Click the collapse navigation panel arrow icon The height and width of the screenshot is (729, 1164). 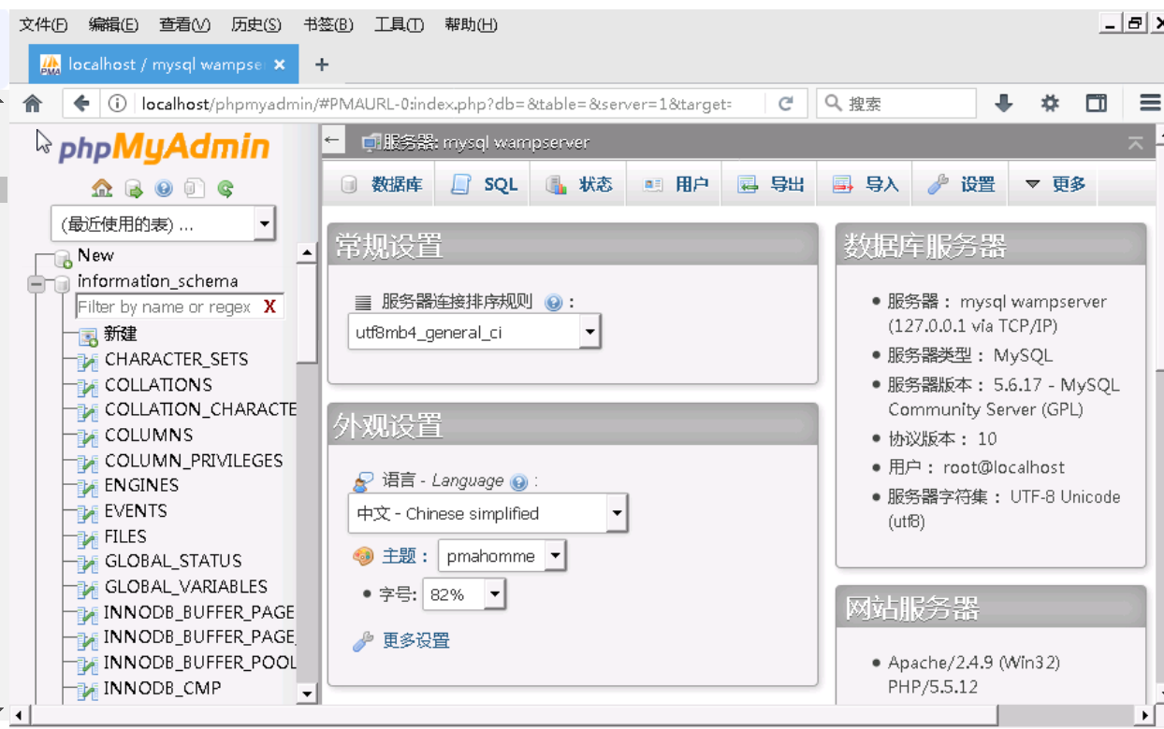pyautogui.click(x=331, y=140)
